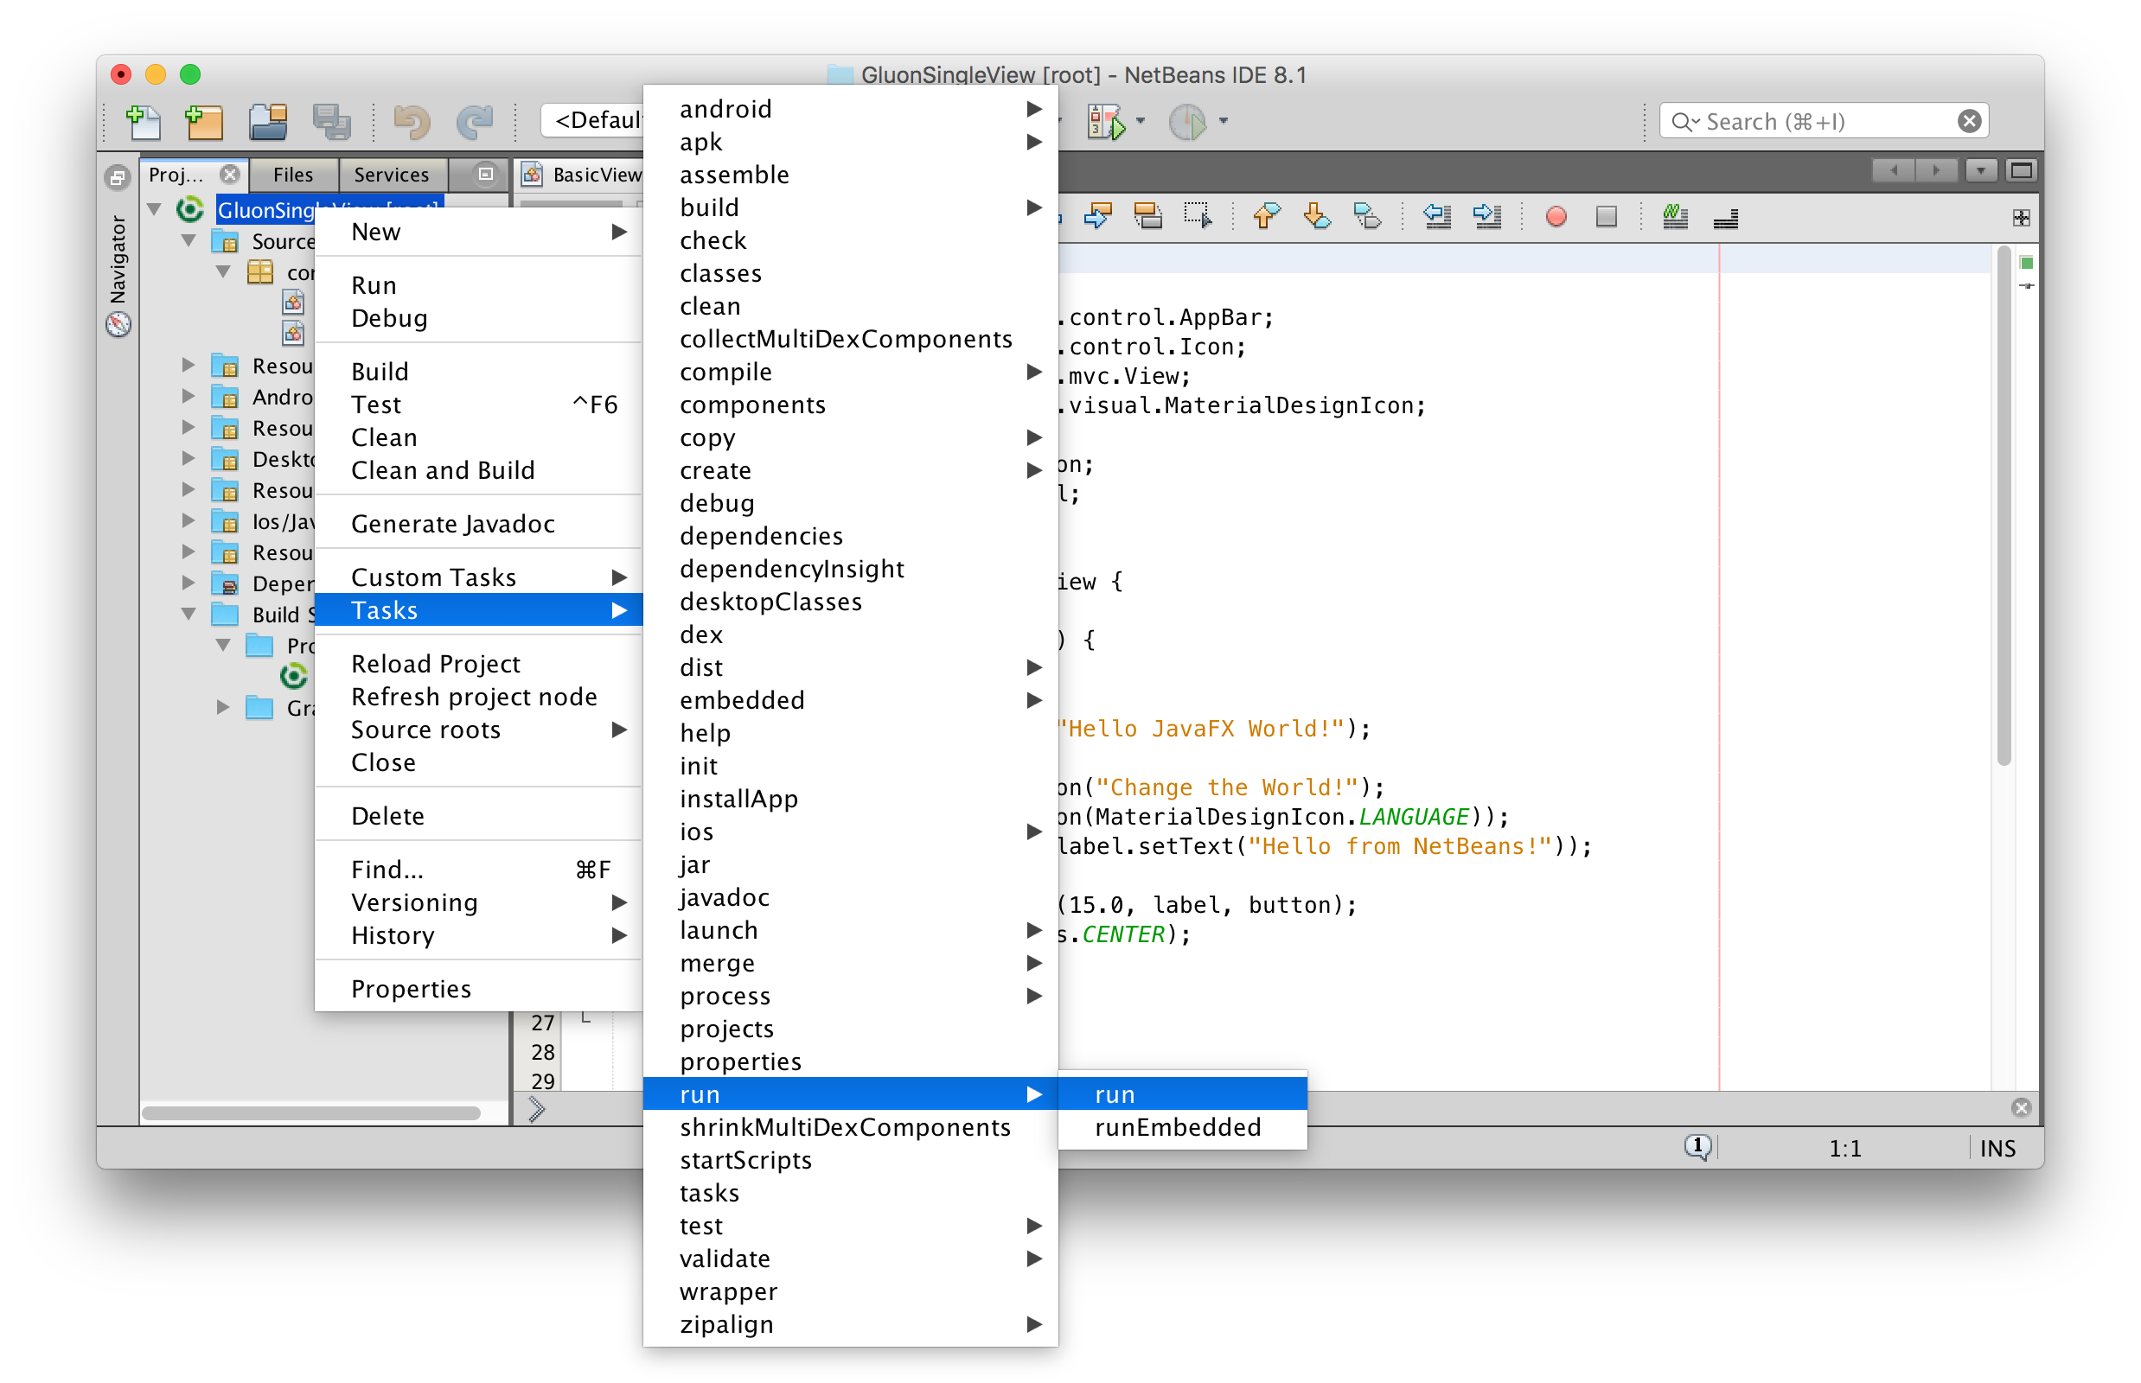2141x1383 pixels.
Task: Click the Toggle Bookmark editor icon
Action: (1366, 216)
